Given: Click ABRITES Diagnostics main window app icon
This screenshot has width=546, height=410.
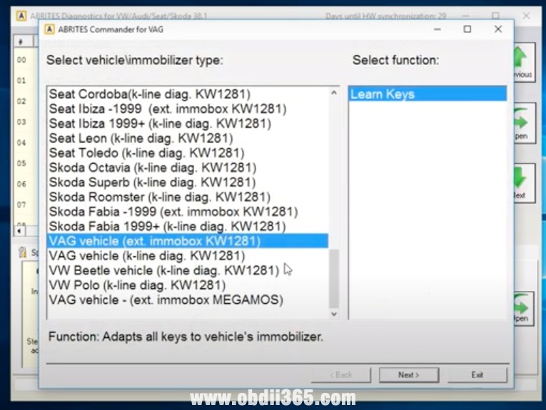Looking at the screenshot, I should click(21, 16).
